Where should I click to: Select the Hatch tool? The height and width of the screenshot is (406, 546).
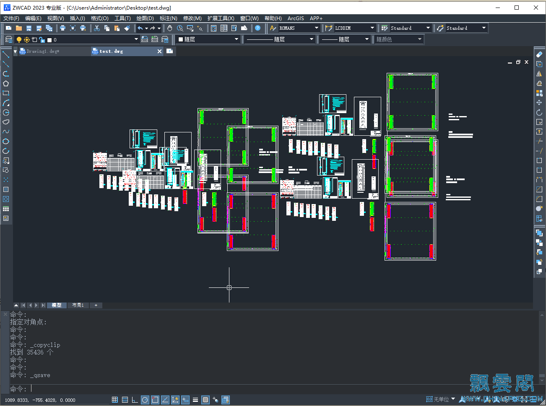(x=6, y=189)
